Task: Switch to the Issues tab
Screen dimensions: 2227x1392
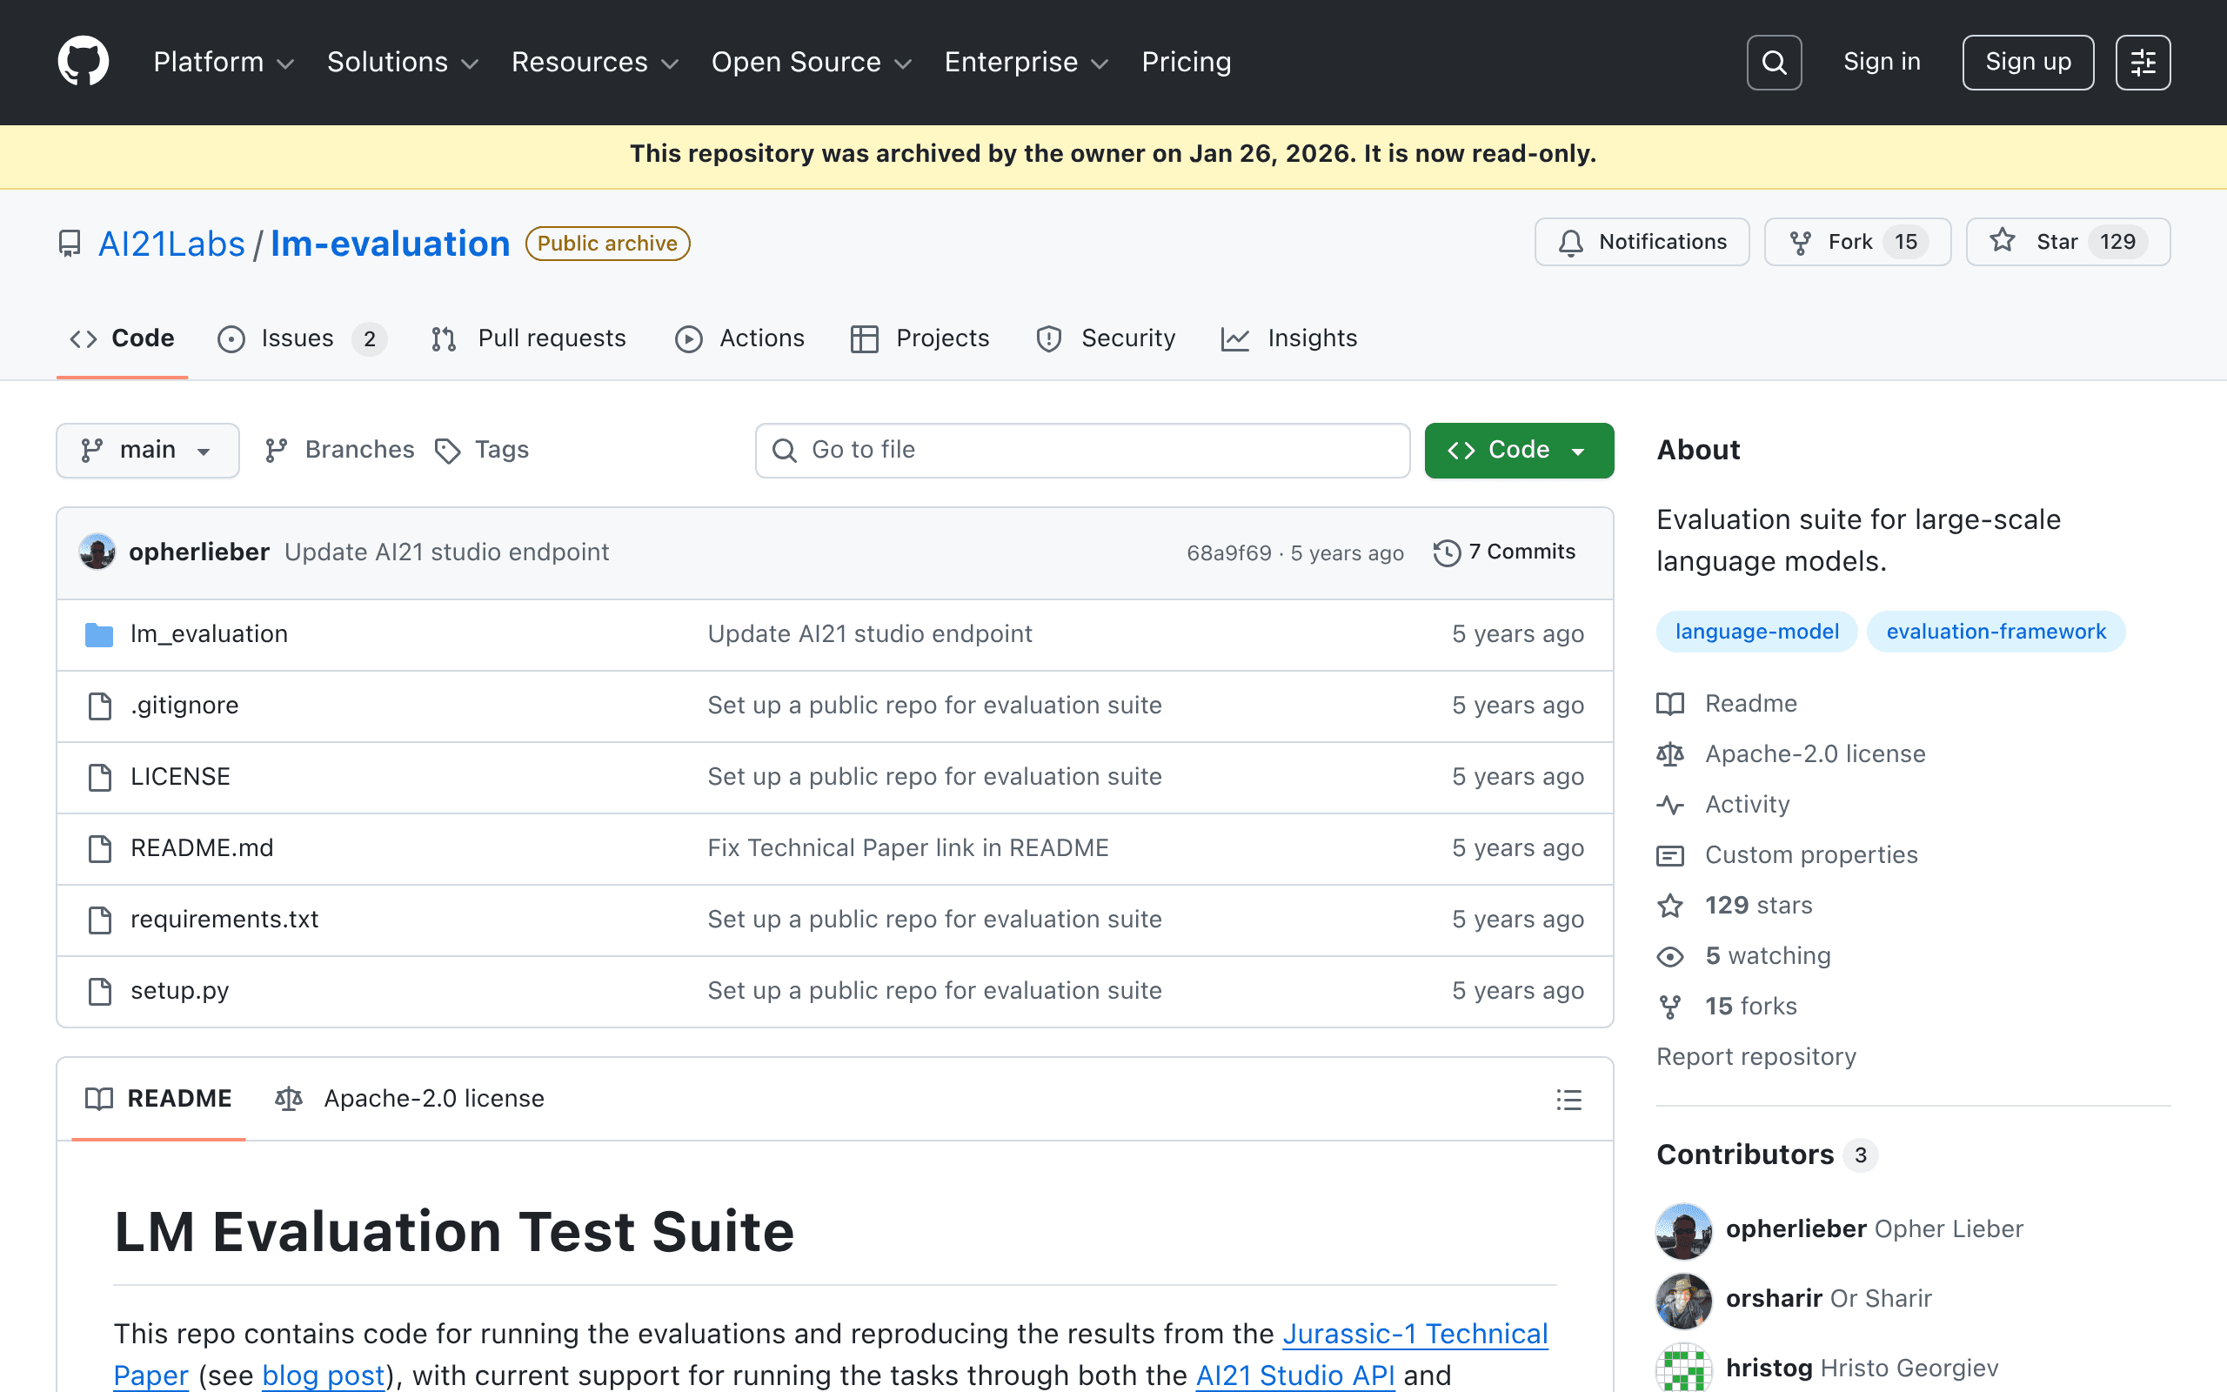Action: point(301,338)
